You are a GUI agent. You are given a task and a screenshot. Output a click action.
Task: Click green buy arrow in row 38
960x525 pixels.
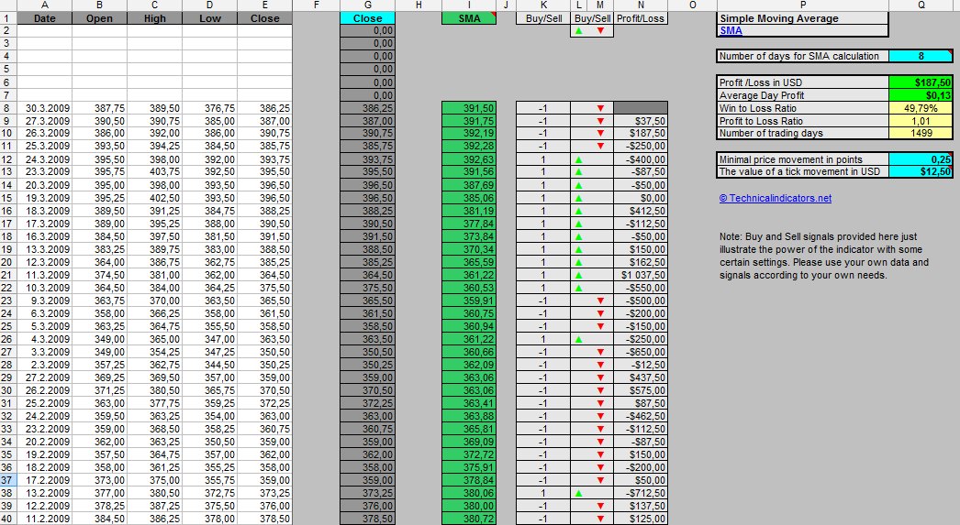click(579, 493)
